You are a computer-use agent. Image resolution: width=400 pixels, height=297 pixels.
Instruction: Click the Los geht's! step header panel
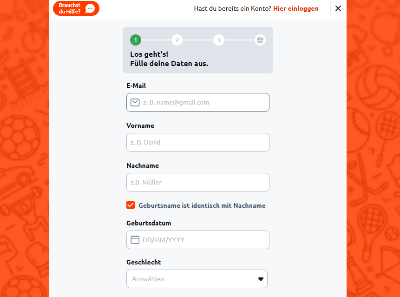[x=198, y=50]
